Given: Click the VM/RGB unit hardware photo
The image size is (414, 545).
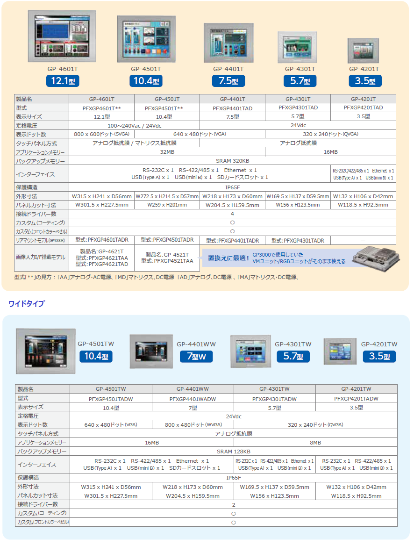Looking at the screenshot, I should pos(376,257).
